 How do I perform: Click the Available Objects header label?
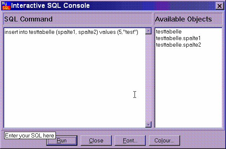point(183,19)
